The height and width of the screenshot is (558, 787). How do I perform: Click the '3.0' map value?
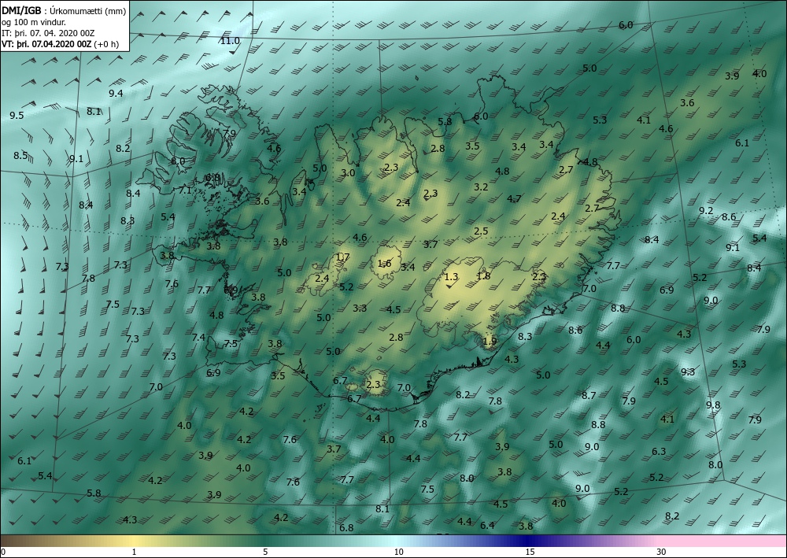349,173
